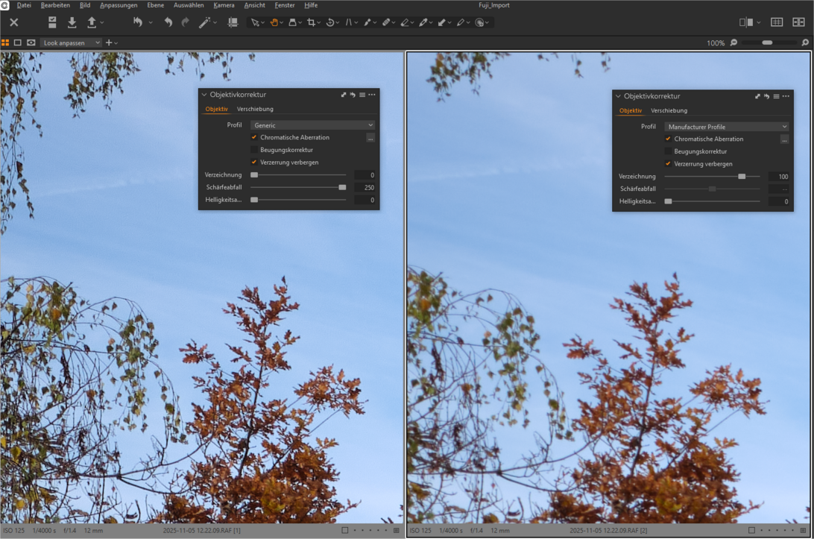Enable Beugungskorrektur in the left panel
This screenshot has height=539, width=814.
pyautogui.click(x=254, y=150)
